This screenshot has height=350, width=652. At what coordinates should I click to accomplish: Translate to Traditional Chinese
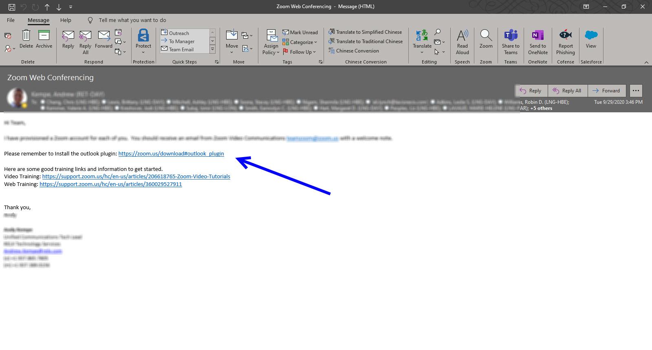tap(366, 41)
